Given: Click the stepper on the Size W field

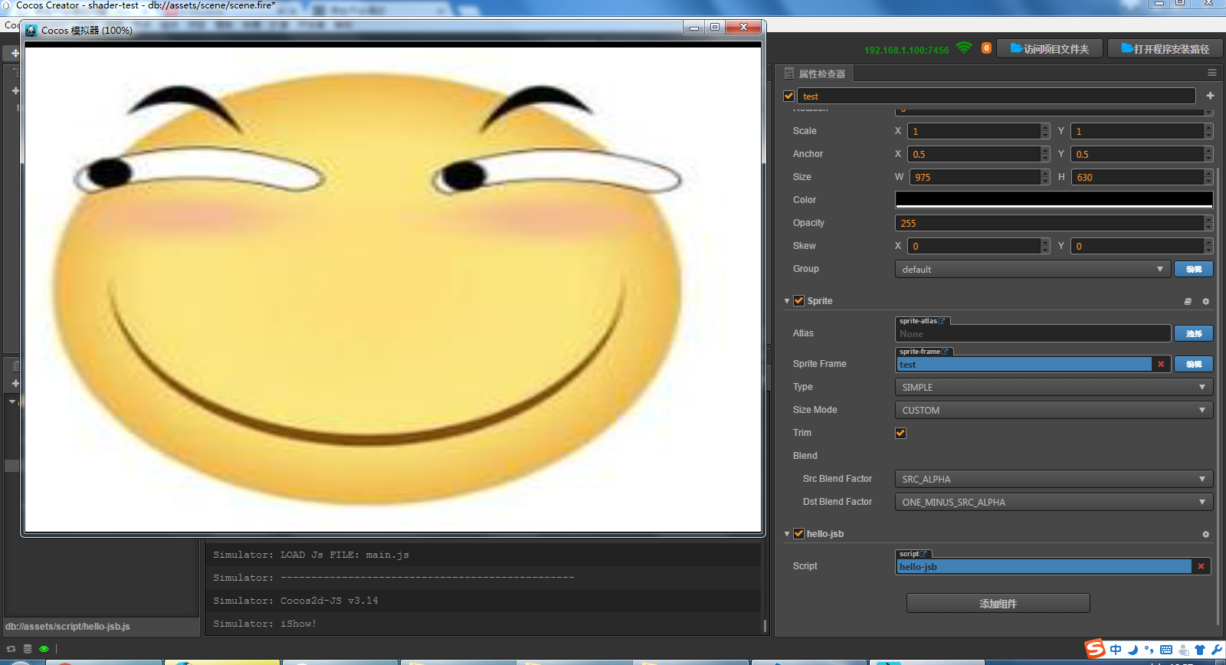Looking at the screenshot, I should (x=1045, y=177).
